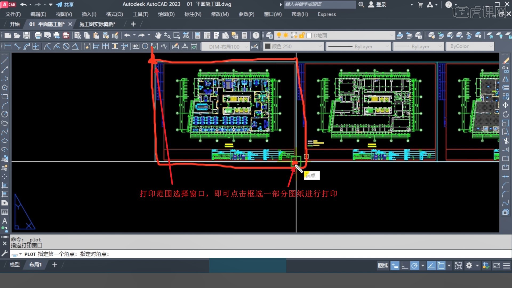Save the drawing with the floppy disk icon
The height and width of the screenshot is (288, 512).
pyautogui.click(x=26, y=35)
